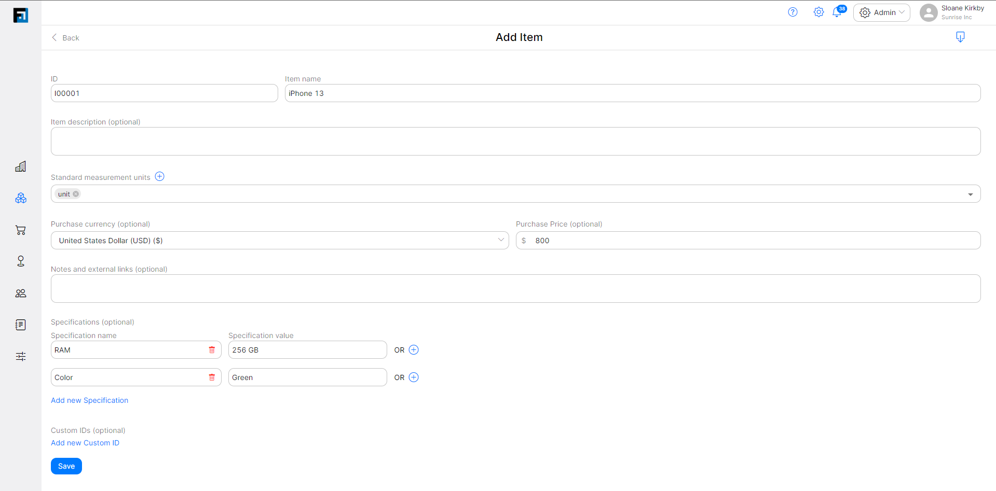The image size is (996, 491).
Task: Open the Admin role dropdown
Action: coord(881,12)
